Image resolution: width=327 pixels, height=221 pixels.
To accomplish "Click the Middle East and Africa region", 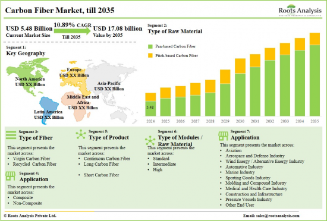I will point(76,106).
